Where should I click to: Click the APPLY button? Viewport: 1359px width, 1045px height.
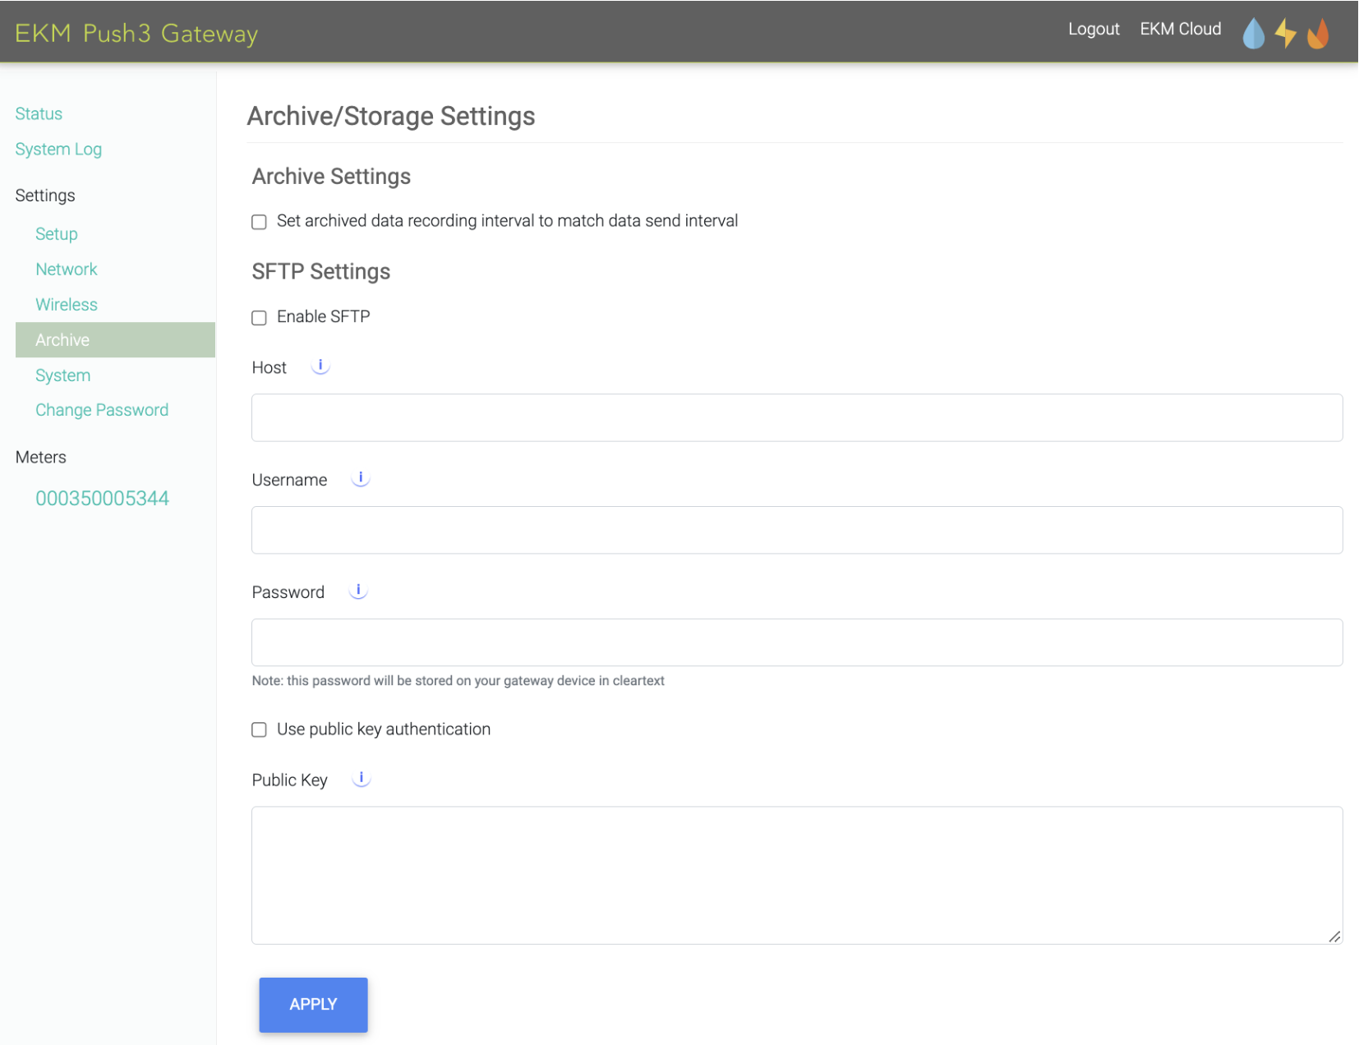pos(313,1004)
